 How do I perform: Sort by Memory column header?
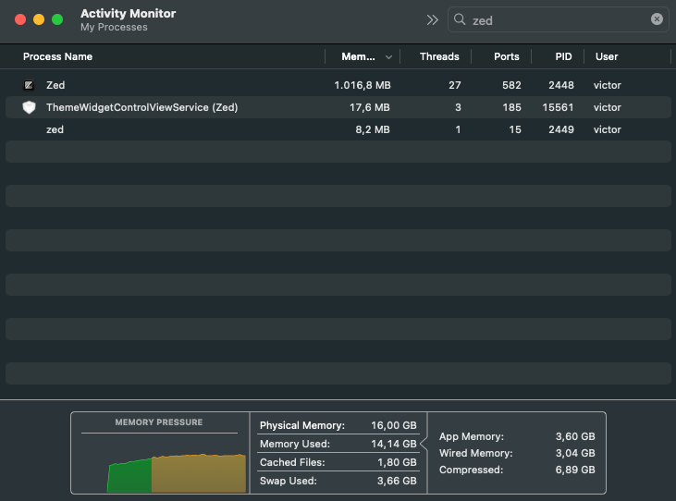point(358,56)
